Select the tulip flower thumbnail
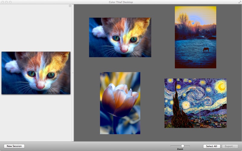This screenshot has height=151, width=242. pyautogui.click(x=120, y=103)
